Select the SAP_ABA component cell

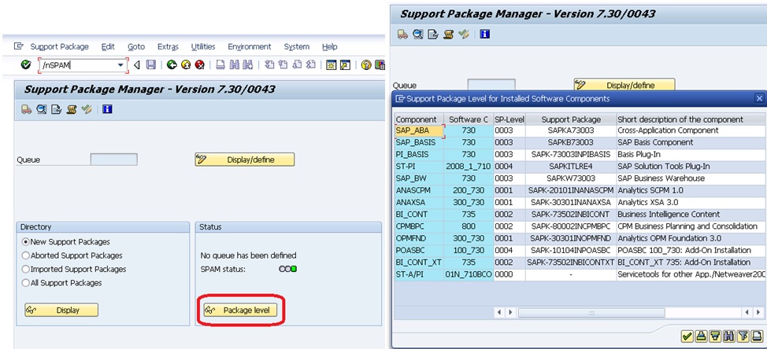[x=419, y=130]
